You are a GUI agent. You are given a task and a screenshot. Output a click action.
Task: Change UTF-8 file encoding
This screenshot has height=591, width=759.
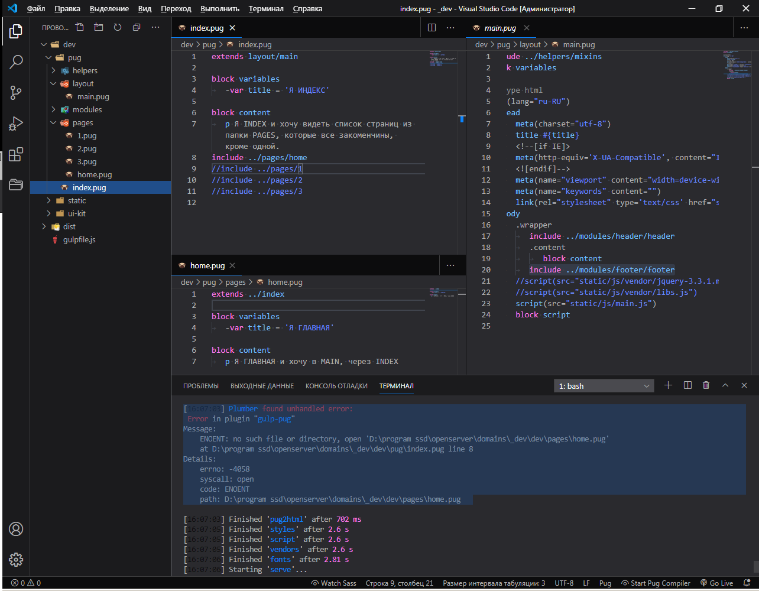pyautogui.click(x=564, y=583)
